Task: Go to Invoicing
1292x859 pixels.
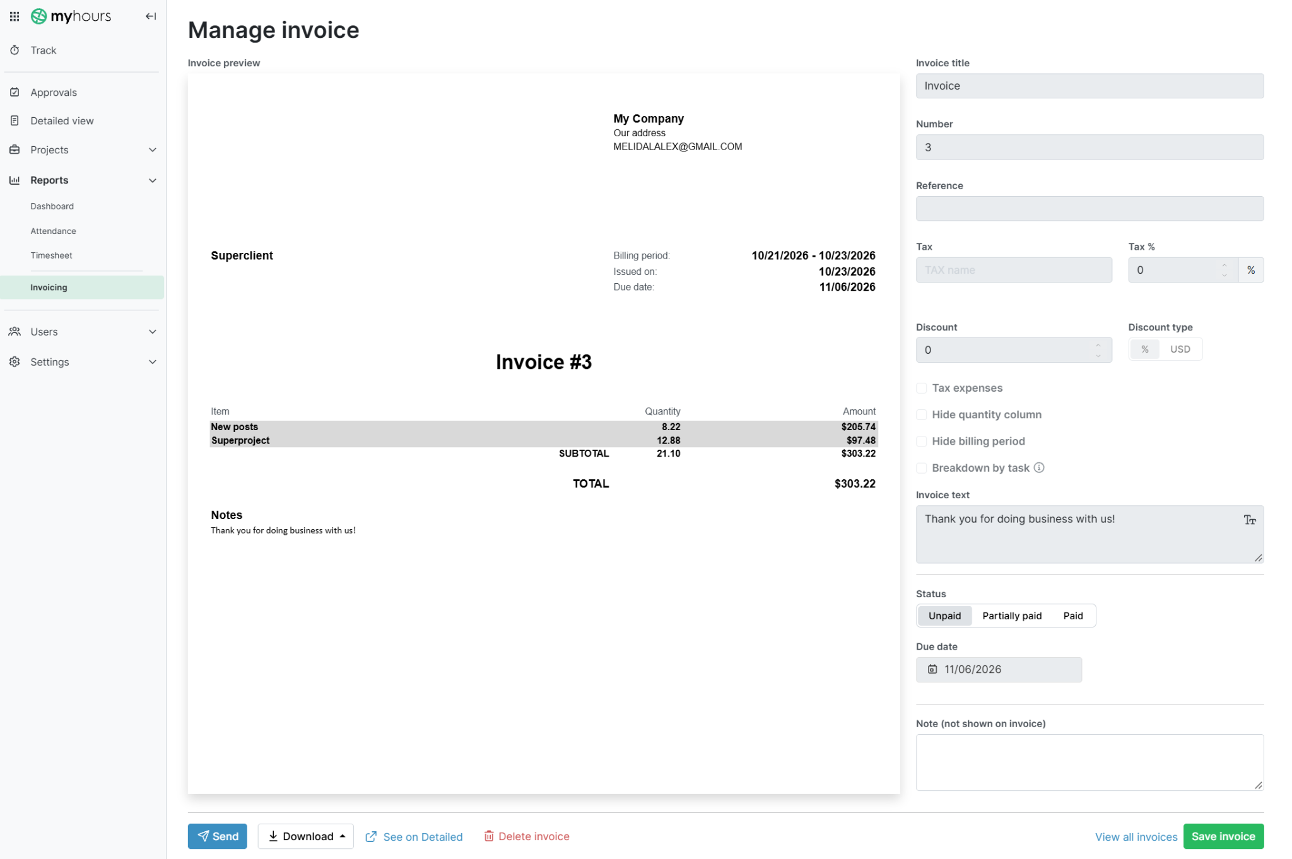Action: pyautogui.click(x=82, y=287)
